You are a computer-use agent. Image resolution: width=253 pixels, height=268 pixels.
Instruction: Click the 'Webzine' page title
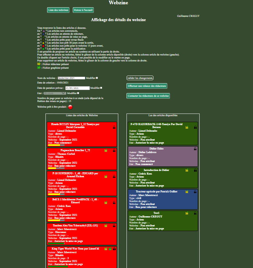coord(118,3)
